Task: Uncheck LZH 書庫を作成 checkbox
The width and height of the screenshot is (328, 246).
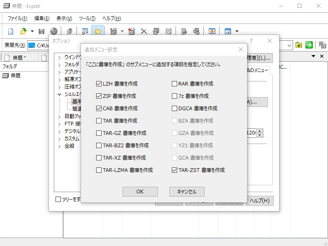Action: [x=99, y=84]
